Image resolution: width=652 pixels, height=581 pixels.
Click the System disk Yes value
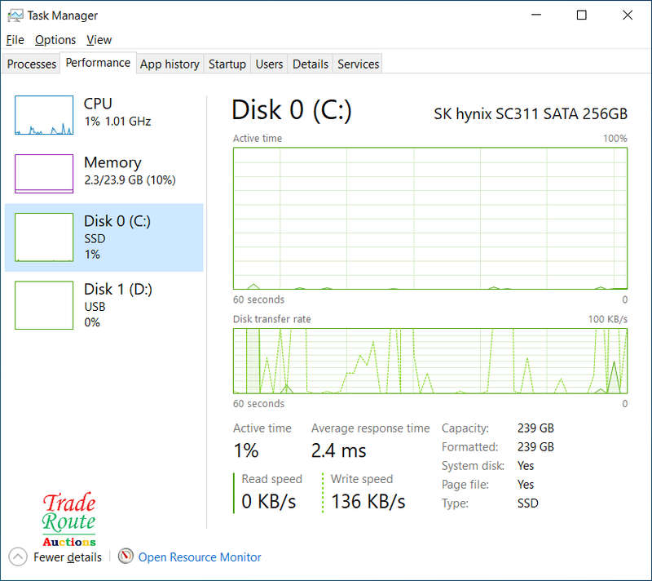click(x=526, y=466)
